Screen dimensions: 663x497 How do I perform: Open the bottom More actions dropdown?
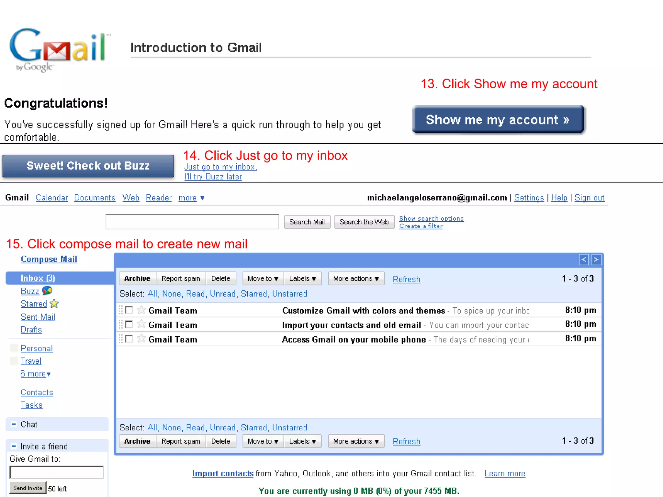coord(356,441)
